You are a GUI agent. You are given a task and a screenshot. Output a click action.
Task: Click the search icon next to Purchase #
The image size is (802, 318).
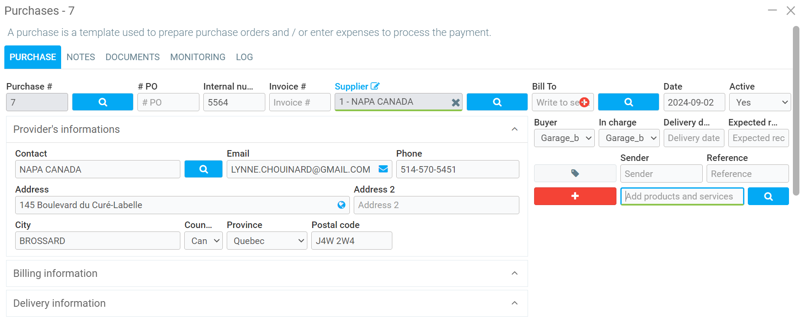tap(102, 102)
